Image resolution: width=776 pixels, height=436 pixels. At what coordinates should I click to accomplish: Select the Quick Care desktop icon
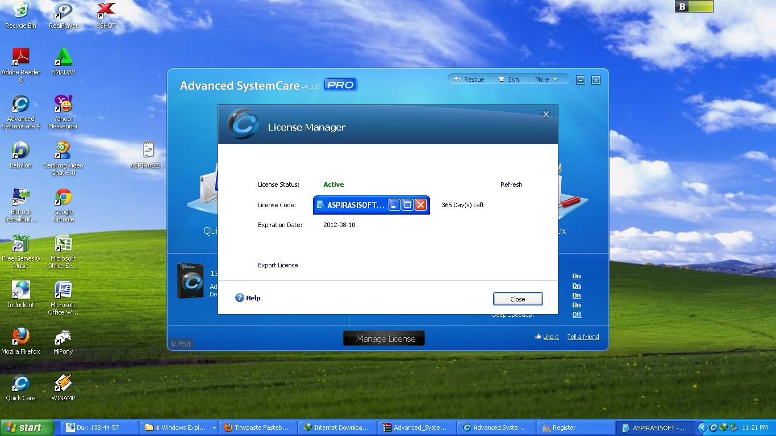(20, 388)
